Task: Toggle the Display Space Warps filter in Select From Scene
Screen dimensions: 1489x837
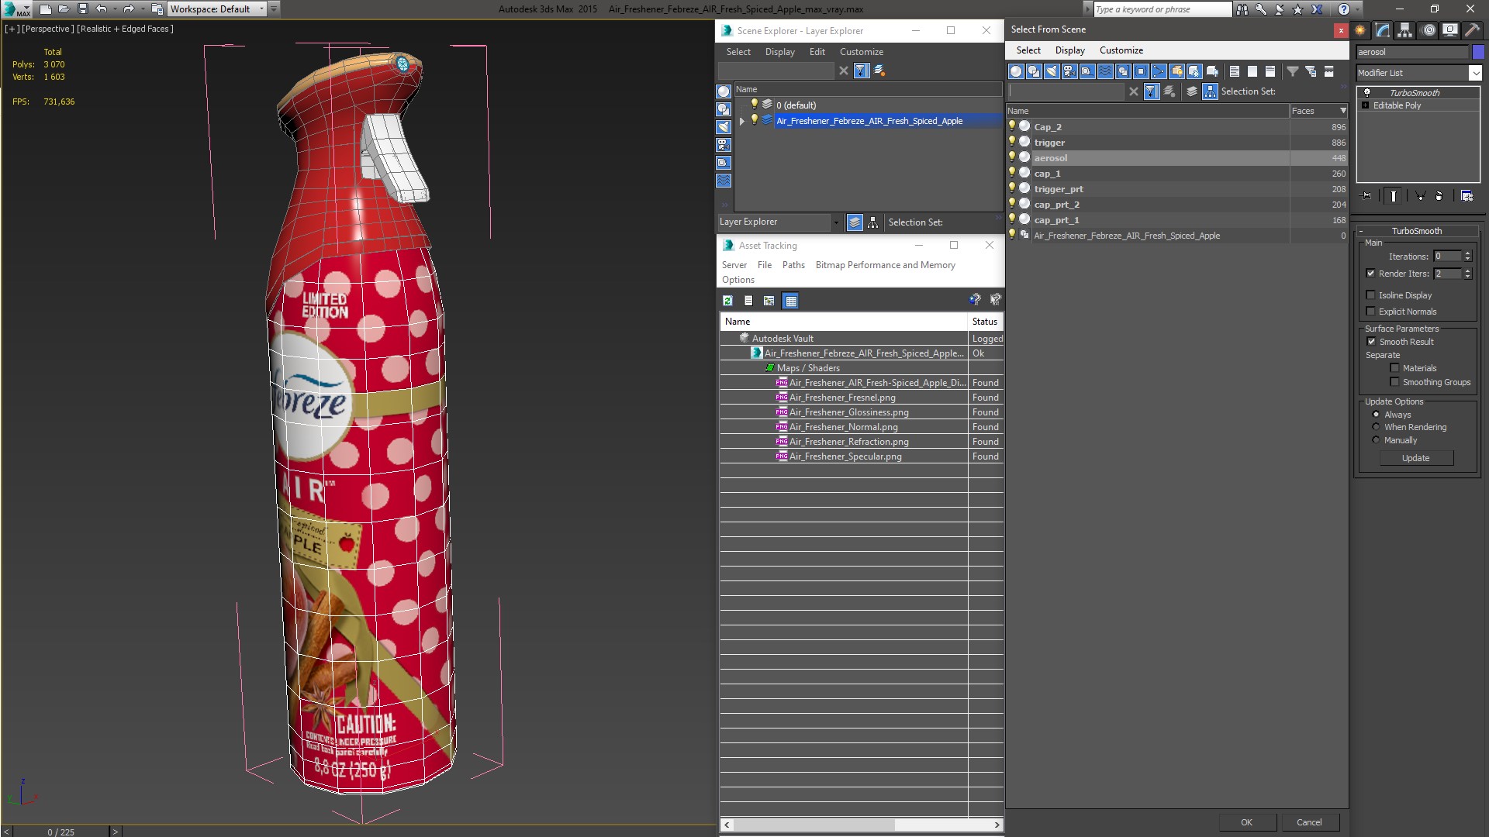Action: click(x=1105, y=71)
